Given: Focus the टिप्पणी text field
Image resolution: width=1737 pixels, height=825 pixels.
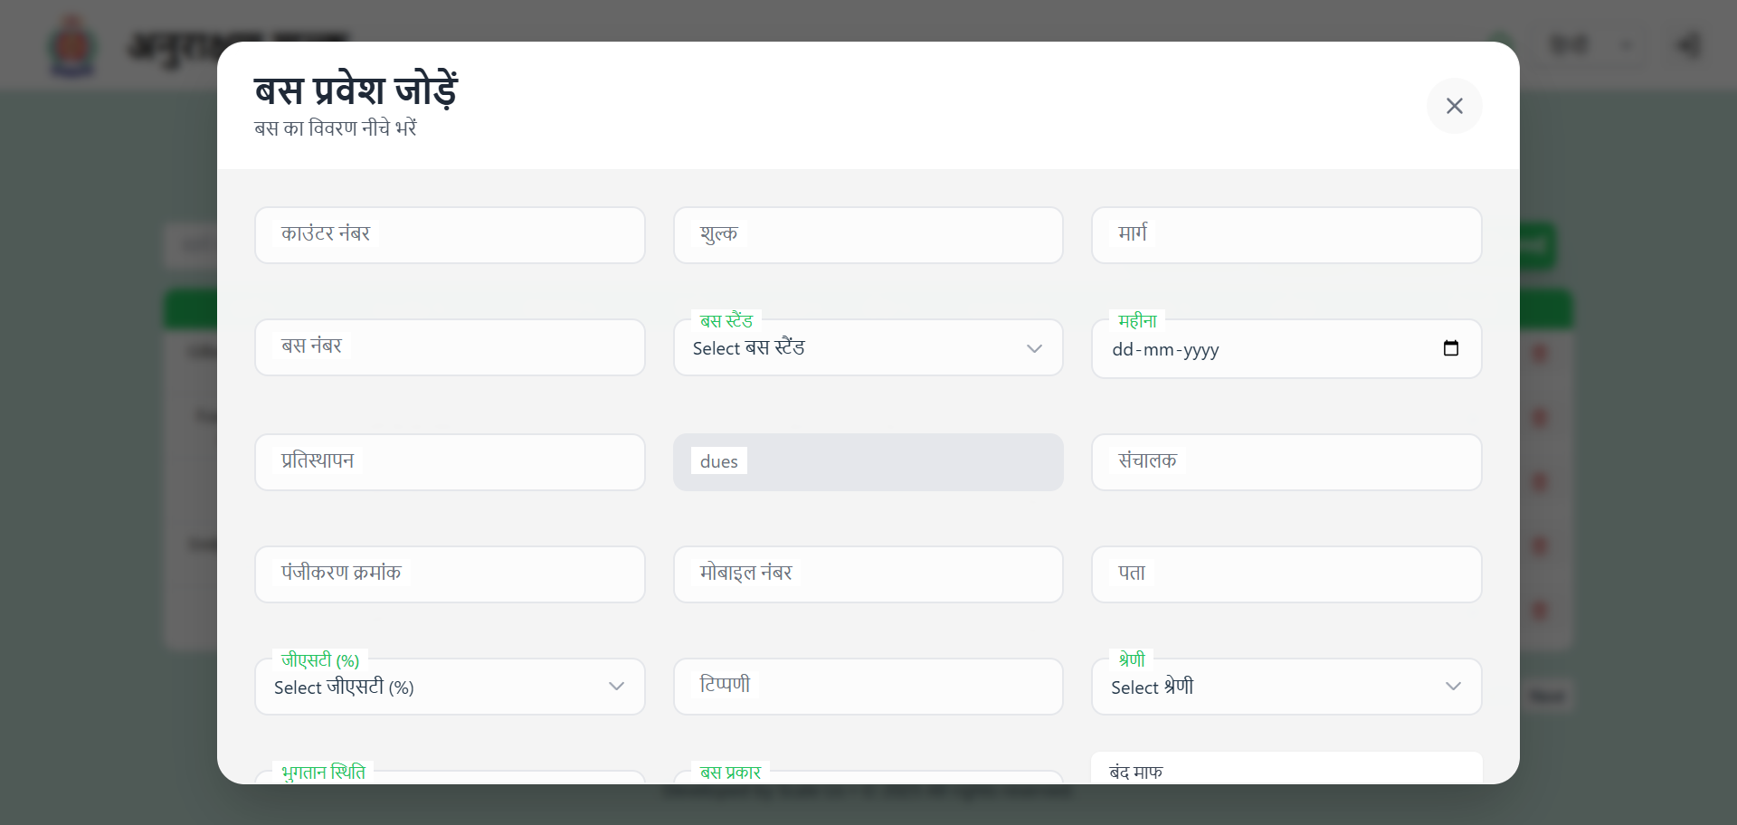Looking at the screenshot, I should click(867, 687).
